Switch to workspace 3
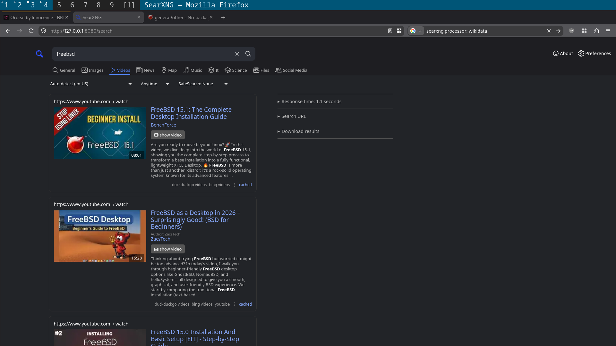Screen dimensions: 616x346 coord(32,5)
